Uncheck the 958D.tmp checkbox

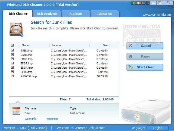(x=12, y=50)
